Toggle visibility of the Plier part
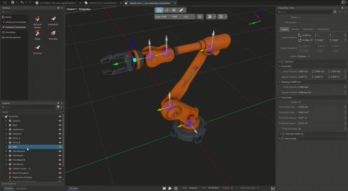 click(x=60, y=147)
